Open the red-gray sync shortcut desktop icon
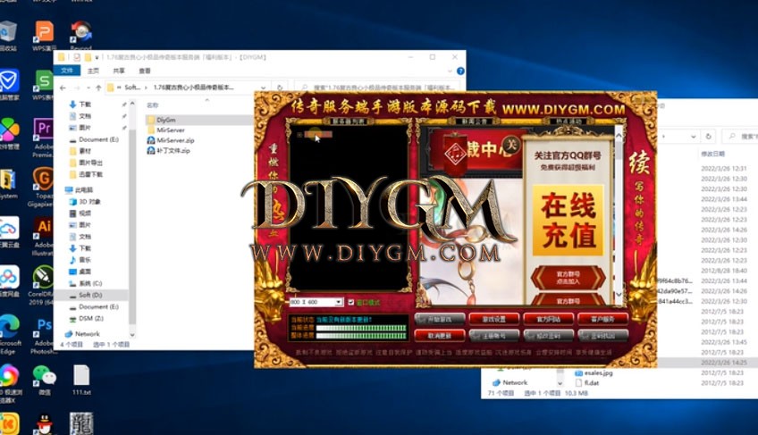 pyautogui.click(x=80, y=35)
